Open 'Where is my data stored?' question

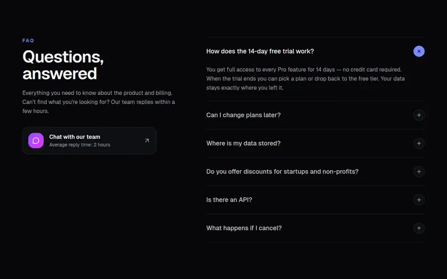[x=243, y=143]
